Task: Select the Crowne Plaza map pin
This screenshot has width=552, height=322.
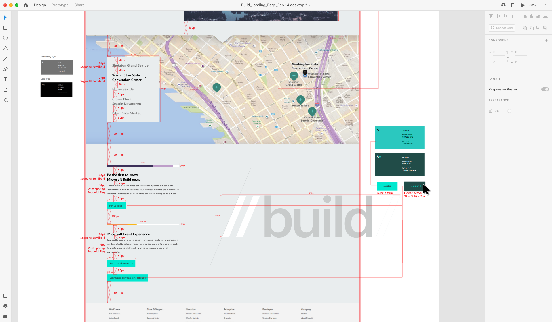Action: click(312, 111)
